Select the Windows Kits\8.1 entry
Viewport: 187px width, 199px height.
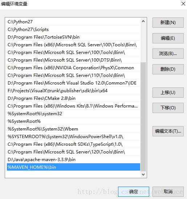[x=73, y=106]
